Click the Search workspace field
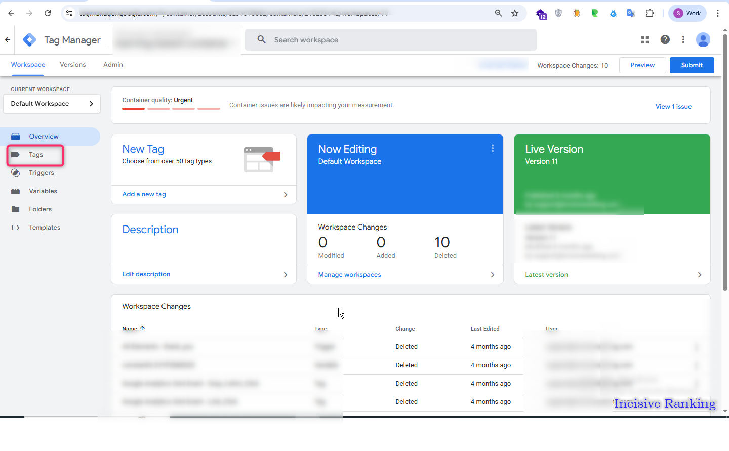 point(390,39)
